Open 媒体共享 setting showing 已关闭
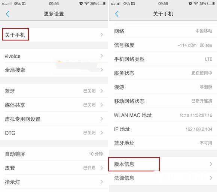Viewport: 217px width, 192px height. click(54, 105)
